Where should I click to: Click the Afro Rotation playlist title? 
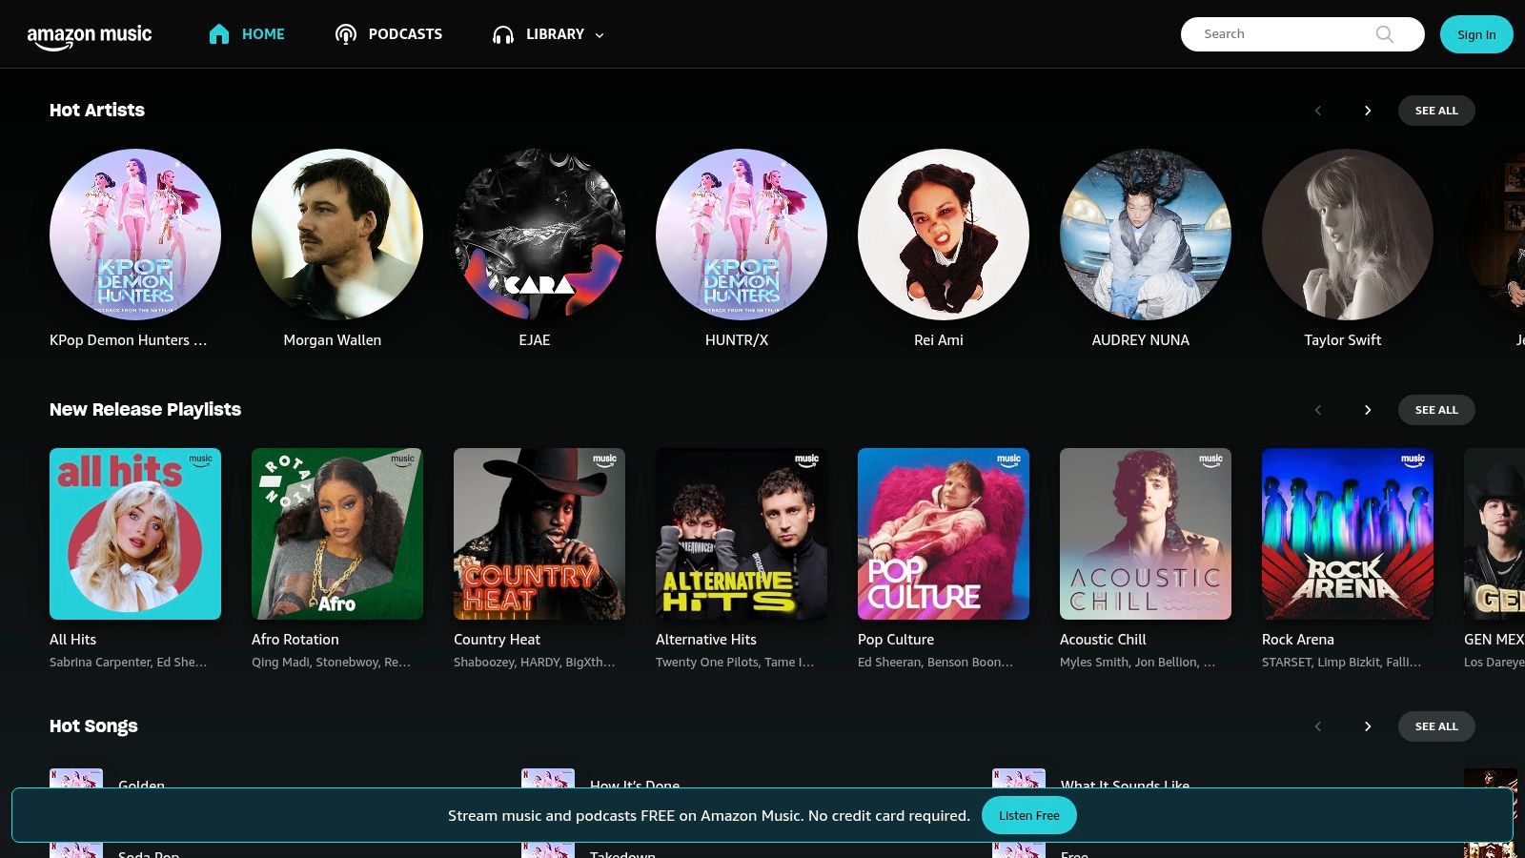coord(295,640)
